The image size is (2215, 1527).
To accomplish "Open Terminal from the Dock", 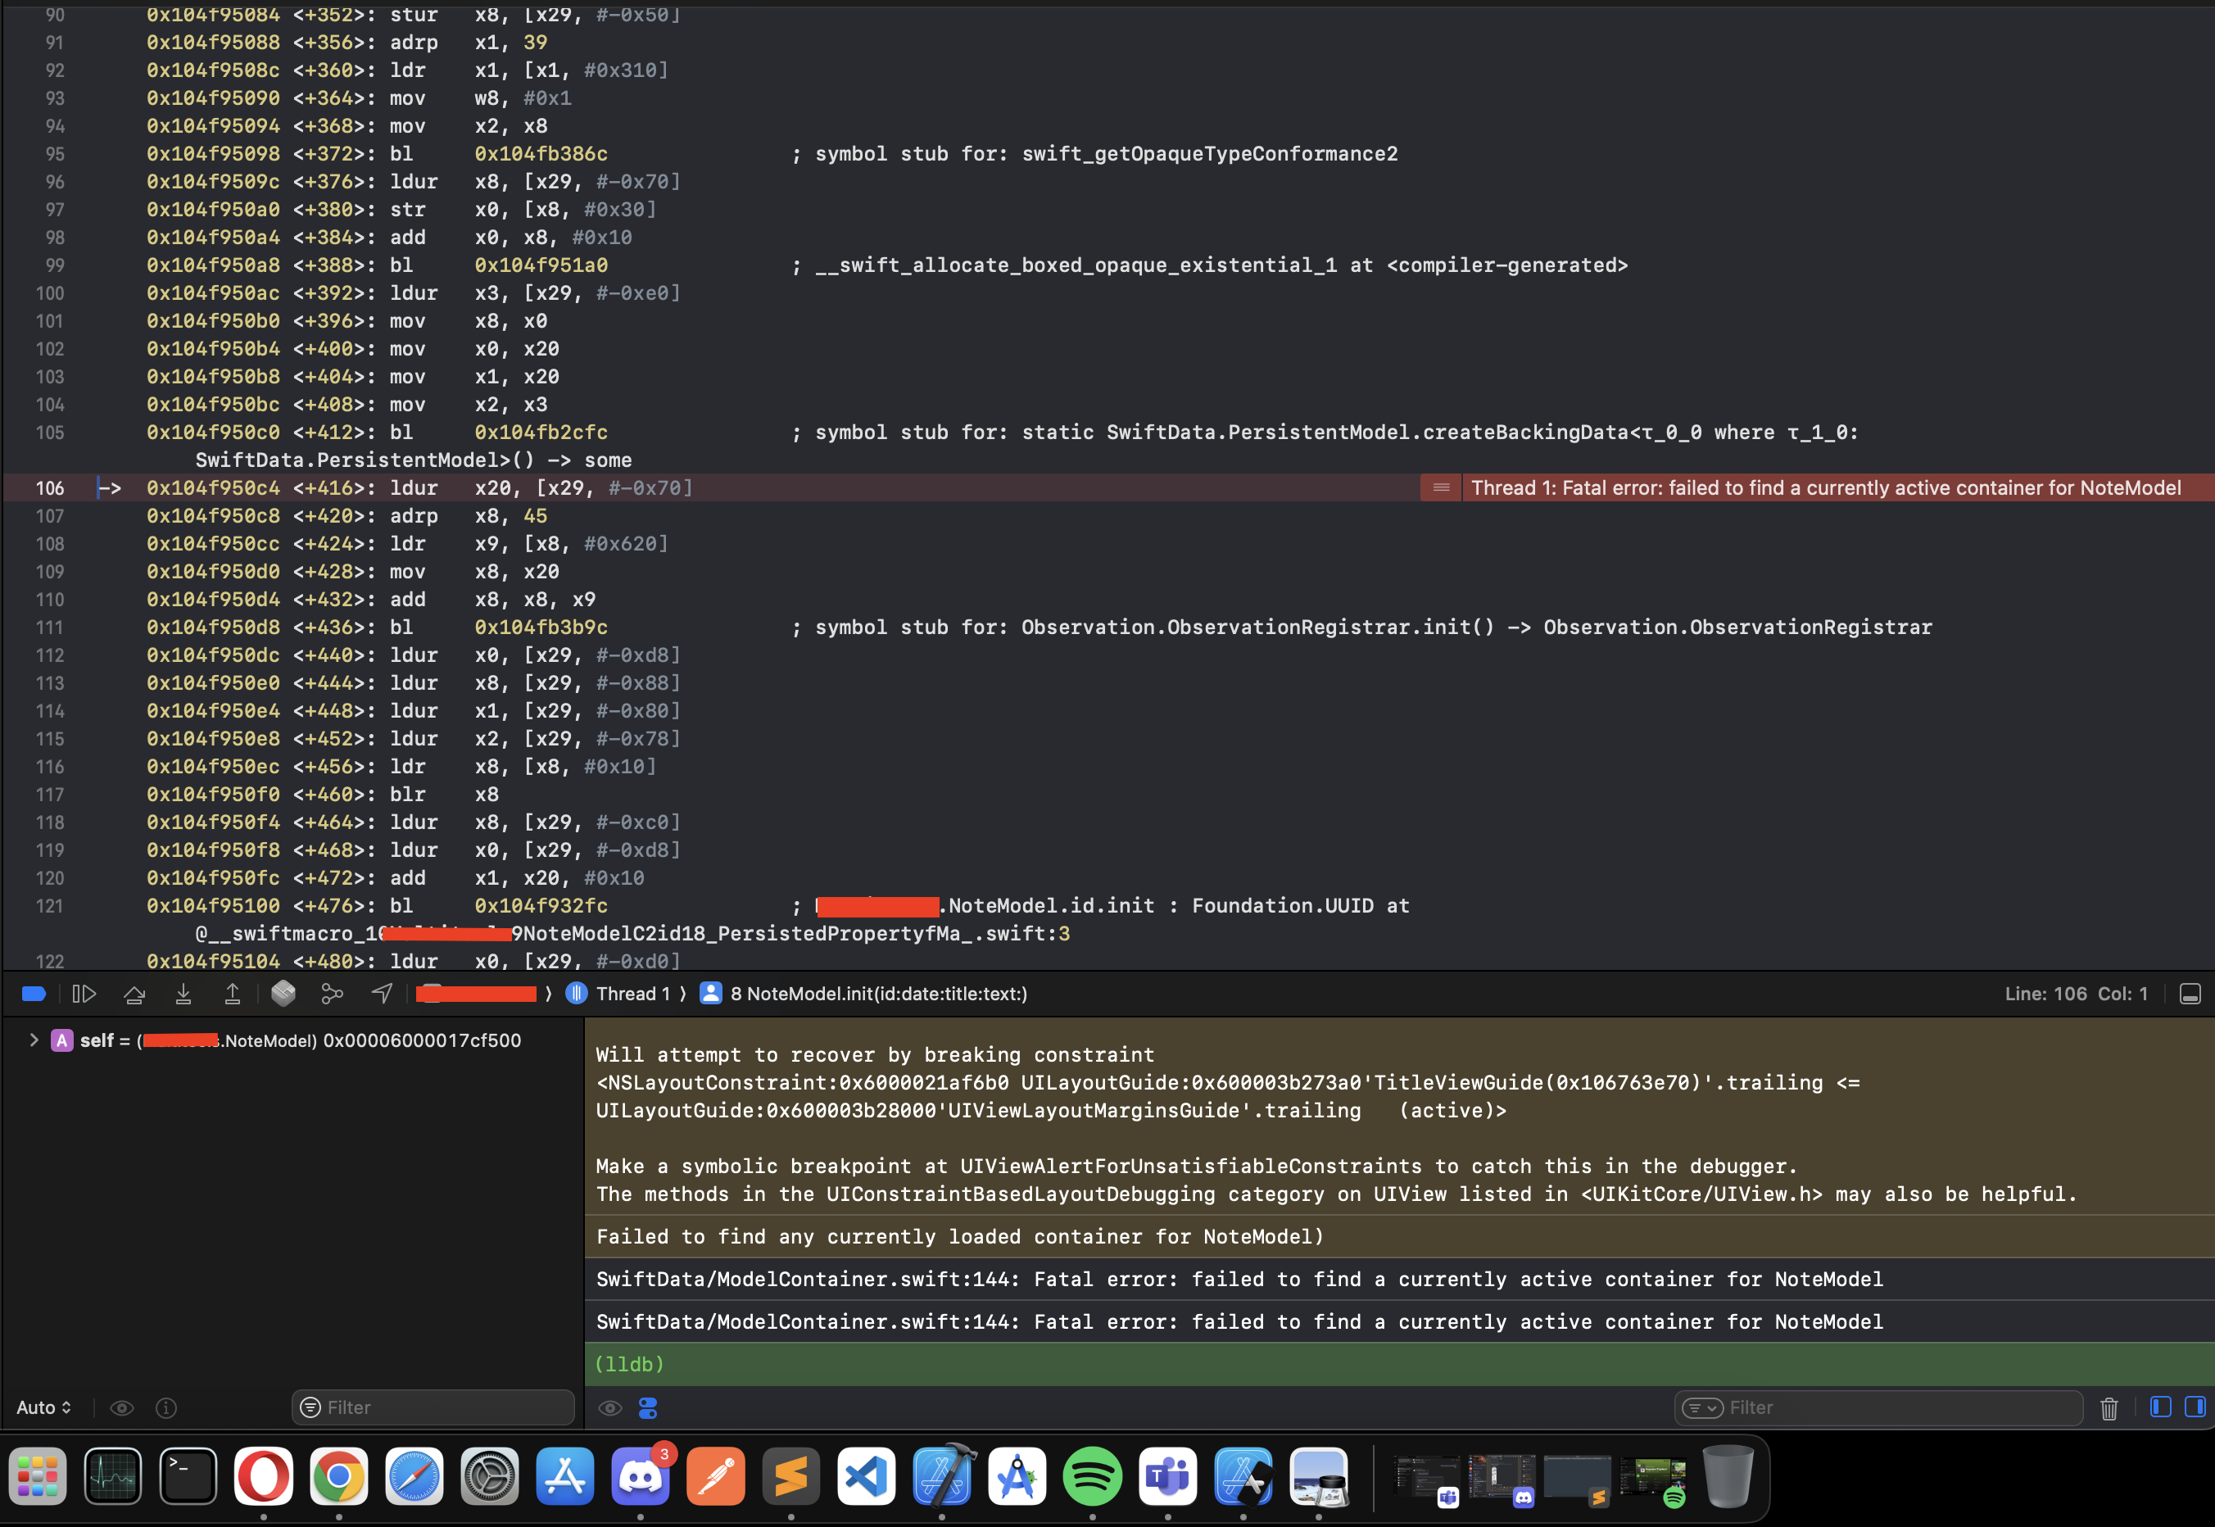I will point(188,1475).
